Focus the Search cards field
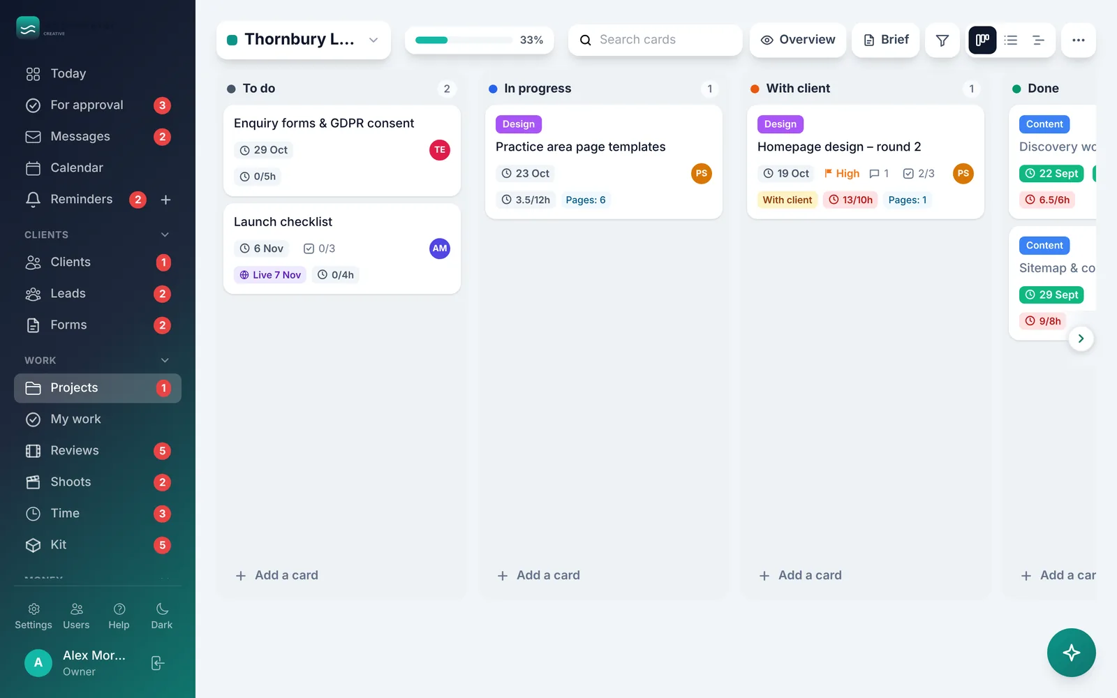This screenshot has height=698, width=1117. point(655,40)
